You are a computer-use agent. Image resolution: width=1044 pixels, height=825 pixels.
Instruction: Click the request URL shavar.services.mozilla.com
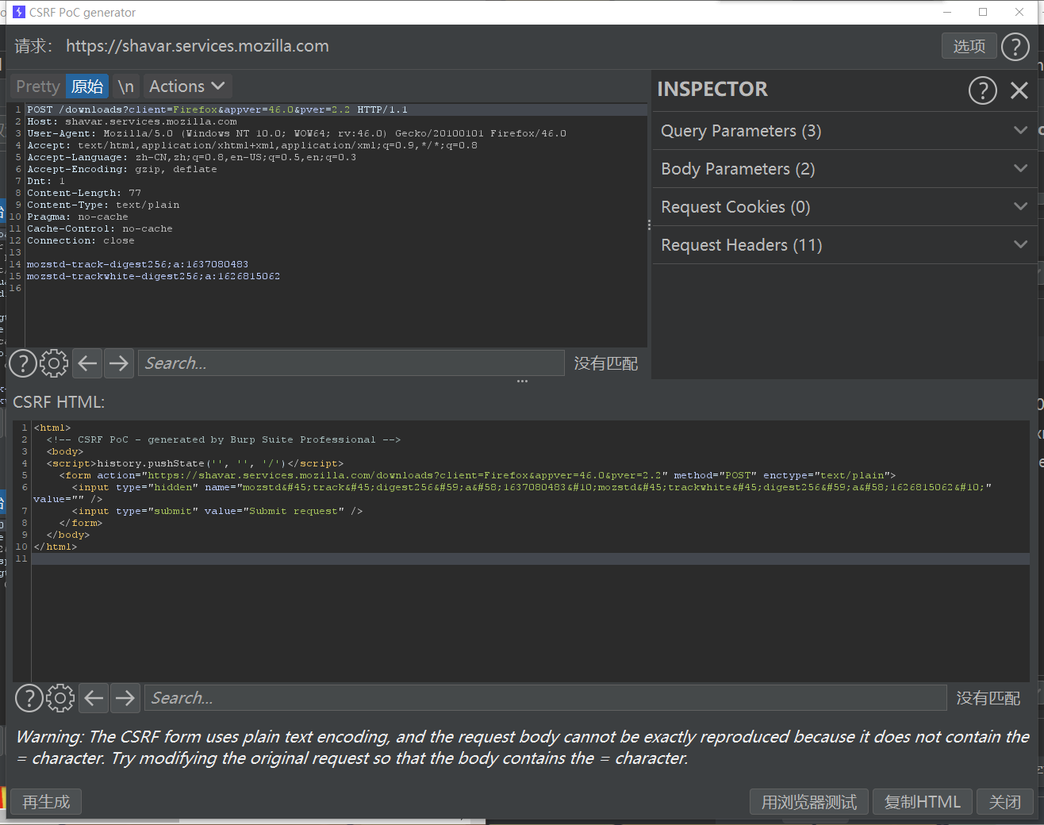[198, 46]
